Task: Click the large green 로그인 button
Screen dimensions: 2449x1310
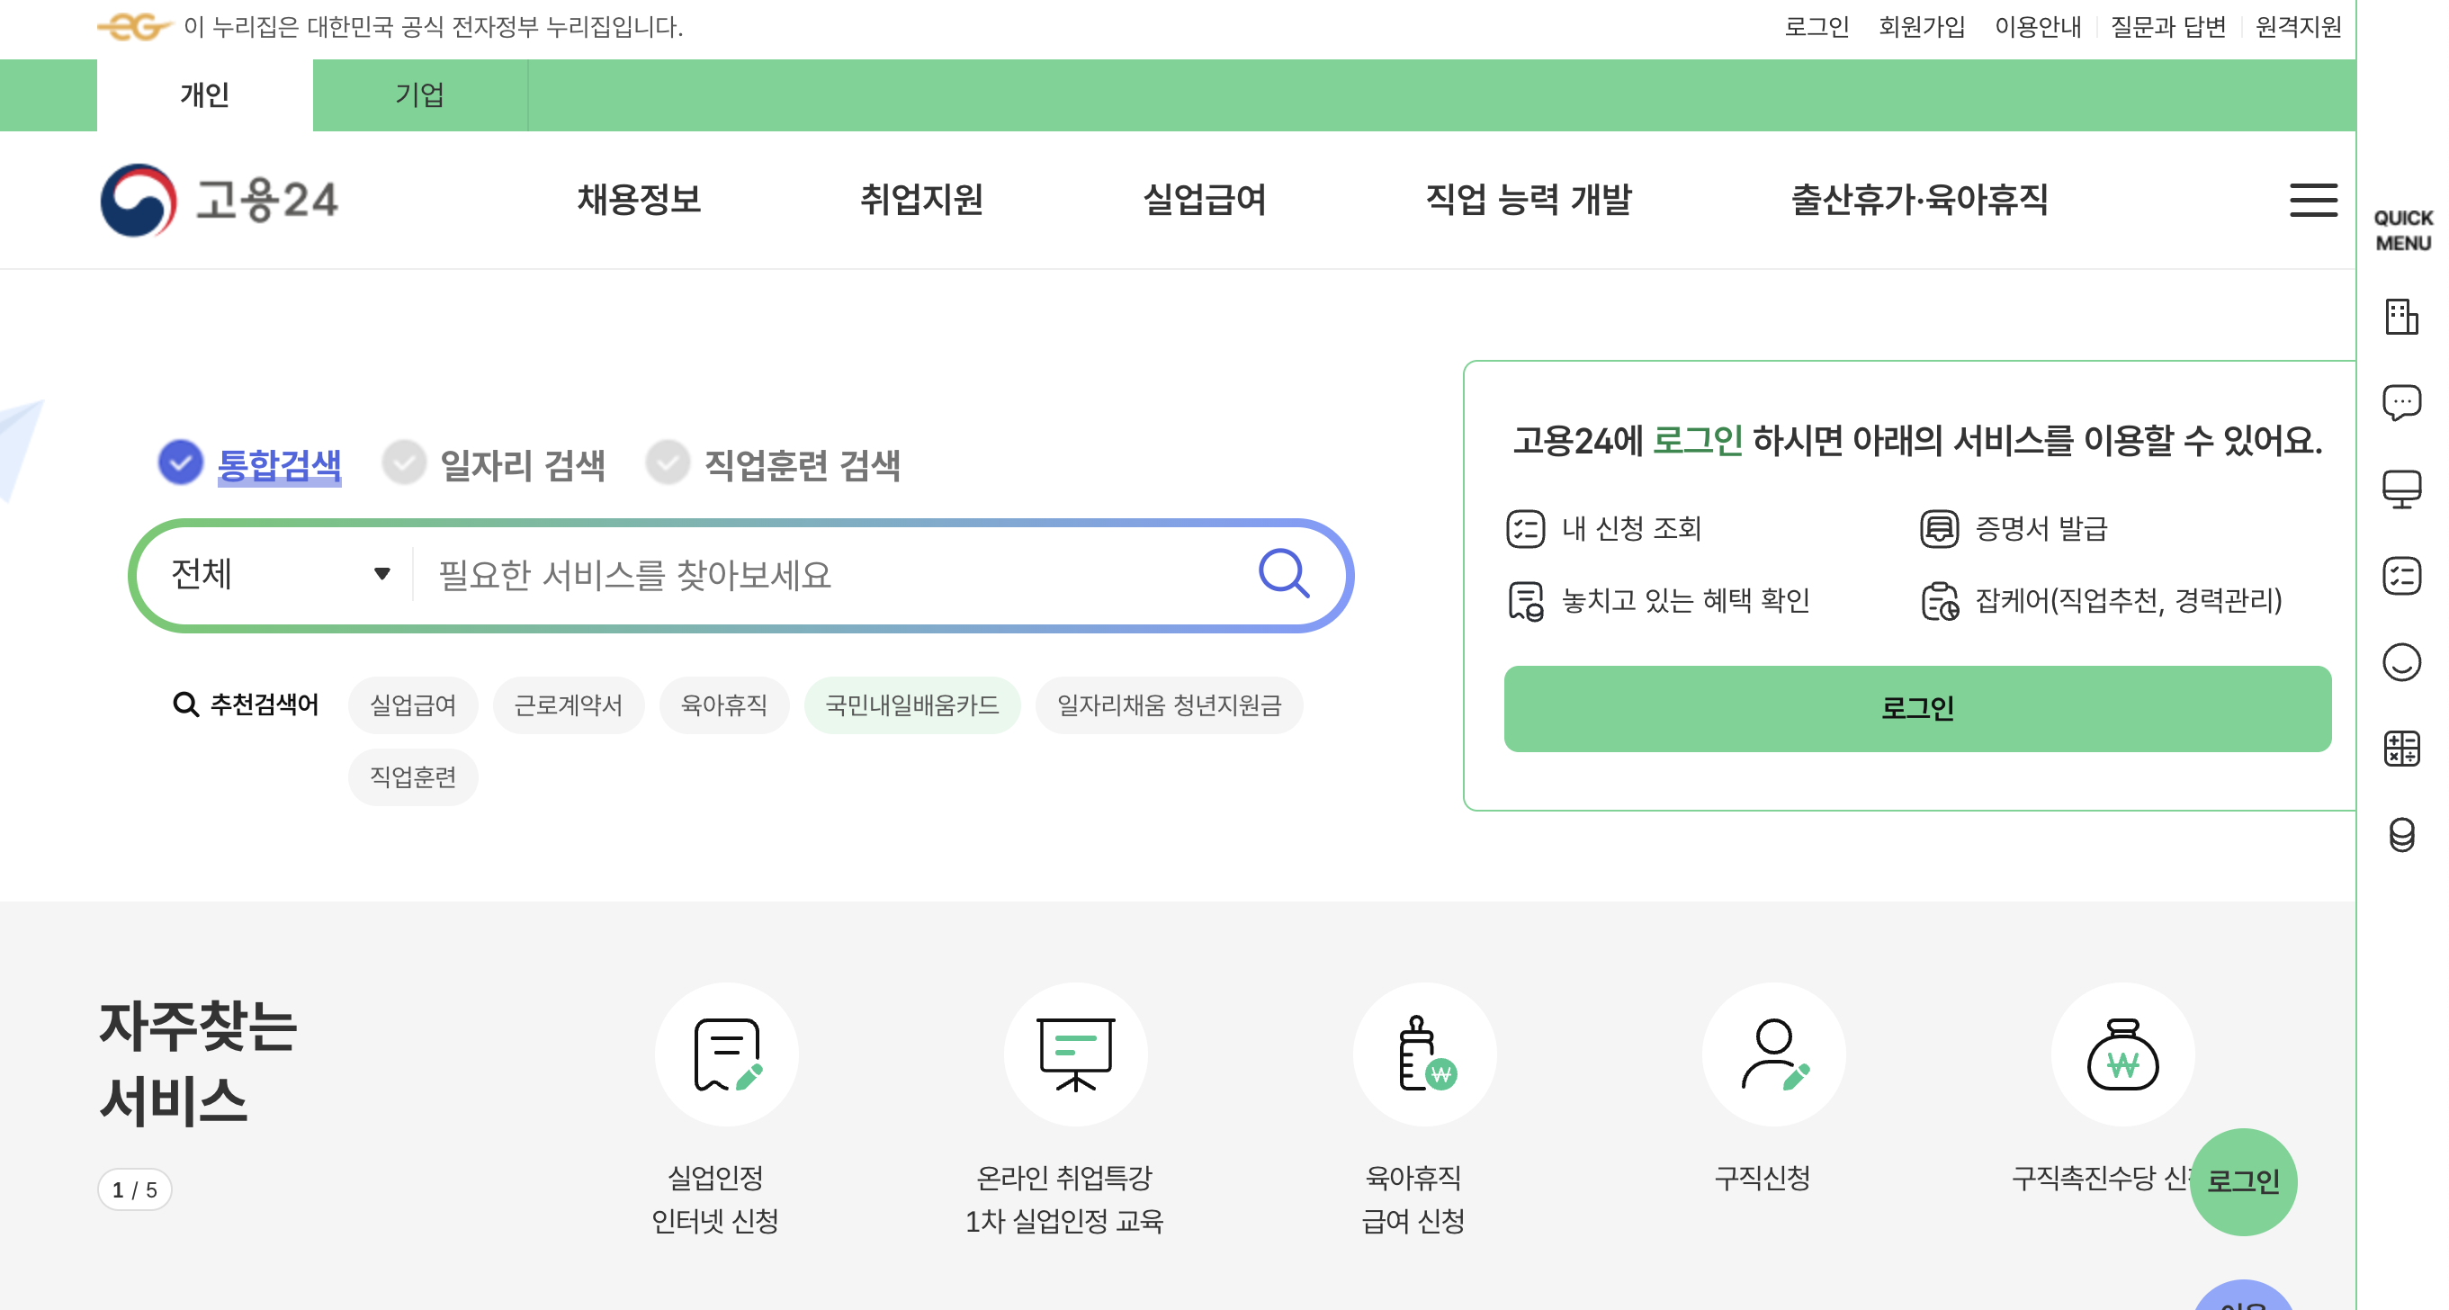Action: pos(1915,708)
